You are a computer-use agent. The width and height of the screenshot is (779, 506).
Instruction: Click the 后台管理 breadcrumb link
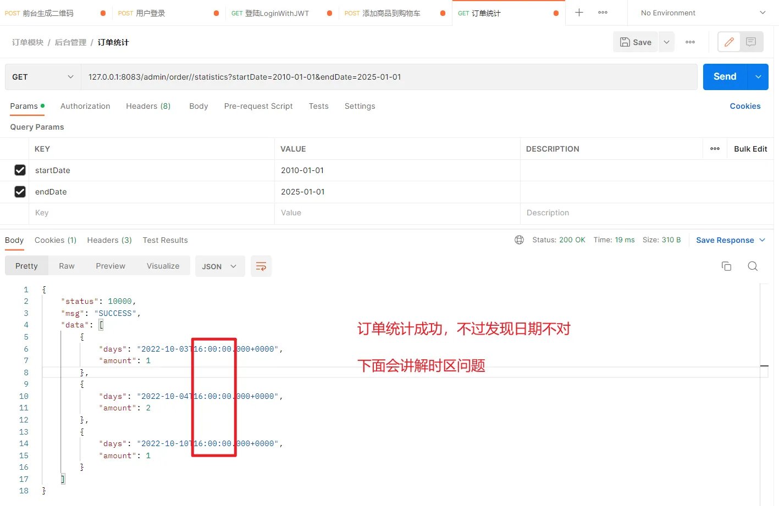(x=70, y=42)
